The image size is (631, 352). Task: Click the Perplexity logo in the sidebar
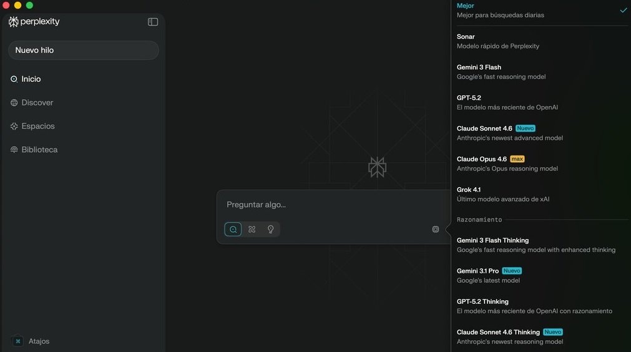tap(34, 22)
